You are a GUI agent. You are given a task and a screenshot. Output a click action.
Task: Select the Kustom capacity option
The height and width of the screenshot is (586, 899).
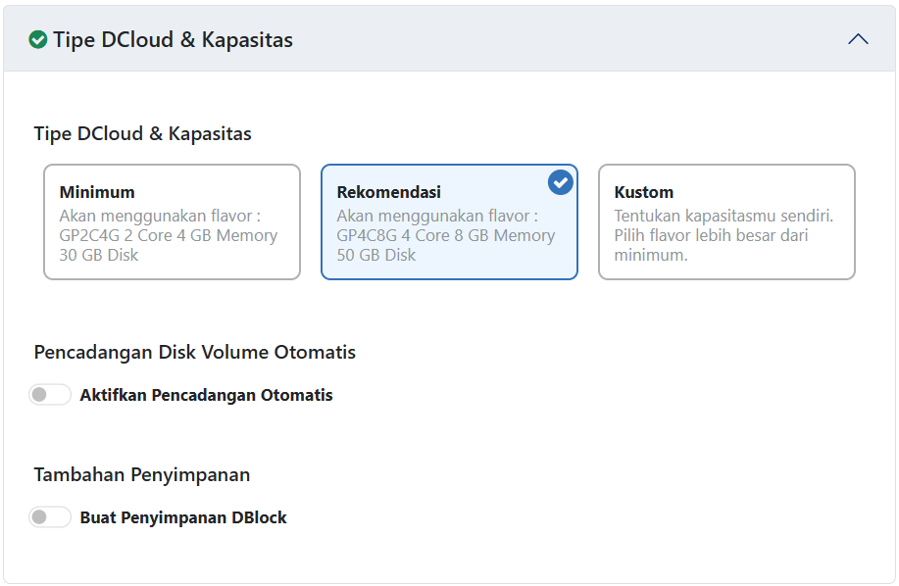pos(725,222)
